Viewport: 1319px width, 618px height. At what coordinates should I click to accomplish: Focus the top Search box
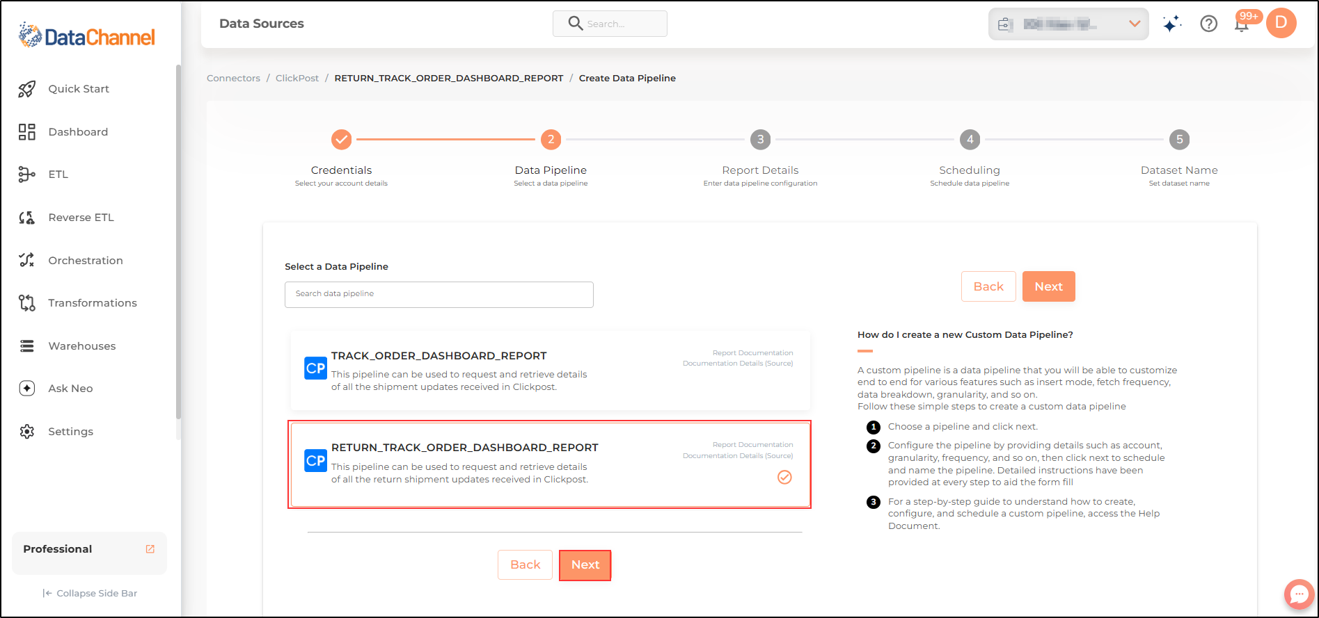[x=610, y=24]
